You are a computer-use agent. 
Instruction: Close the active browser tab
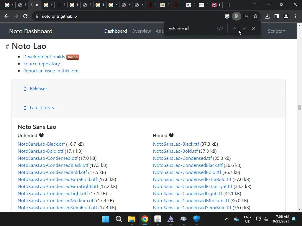click(37, 5)
